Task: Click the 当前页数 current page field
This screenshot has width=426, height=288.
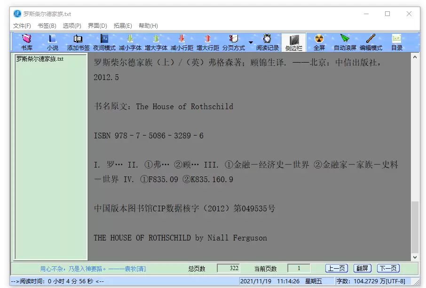Action: coord(299,268)
